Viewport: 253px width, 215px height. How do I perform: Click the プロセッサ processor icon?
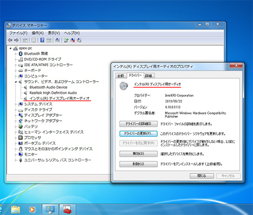pos(20,137)
